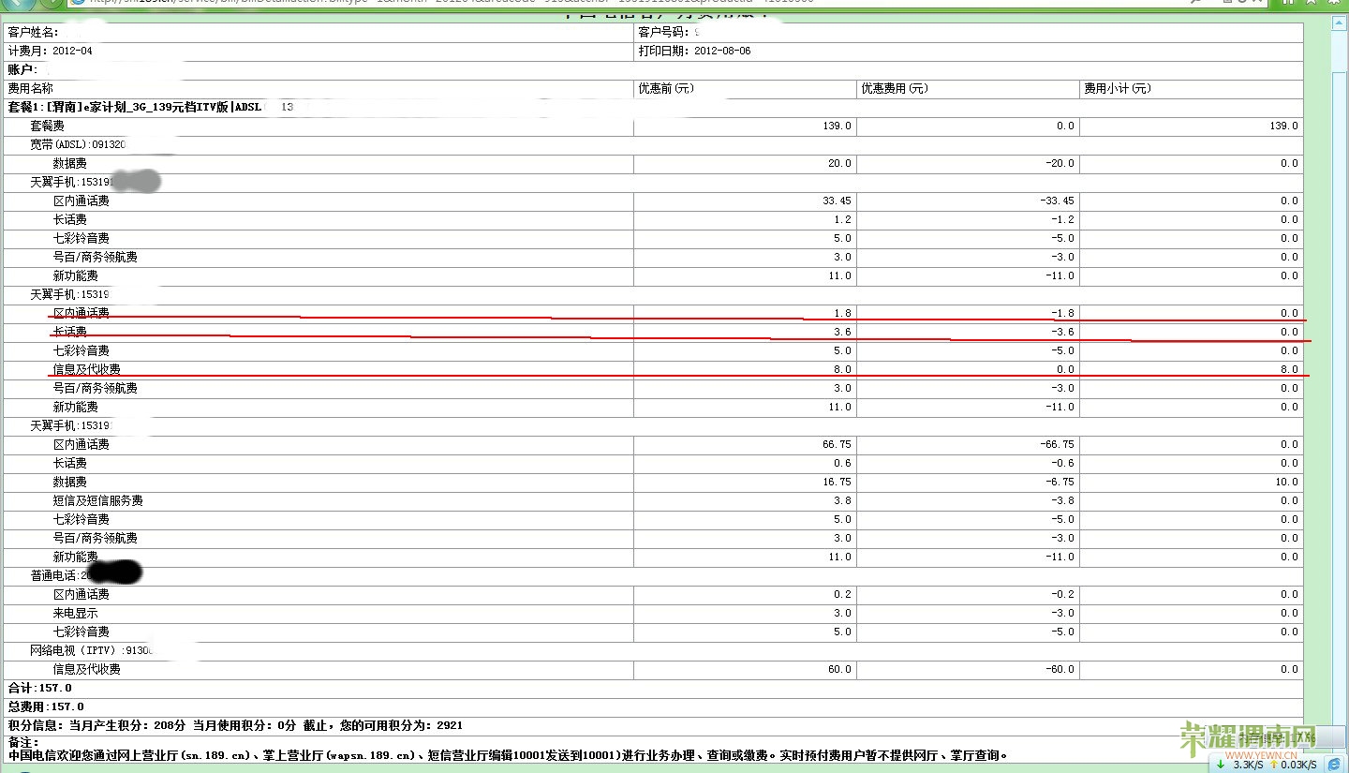1349x773 pixels.
Task: Click the browser forward arrow button
Action: (x=52, y=3)
